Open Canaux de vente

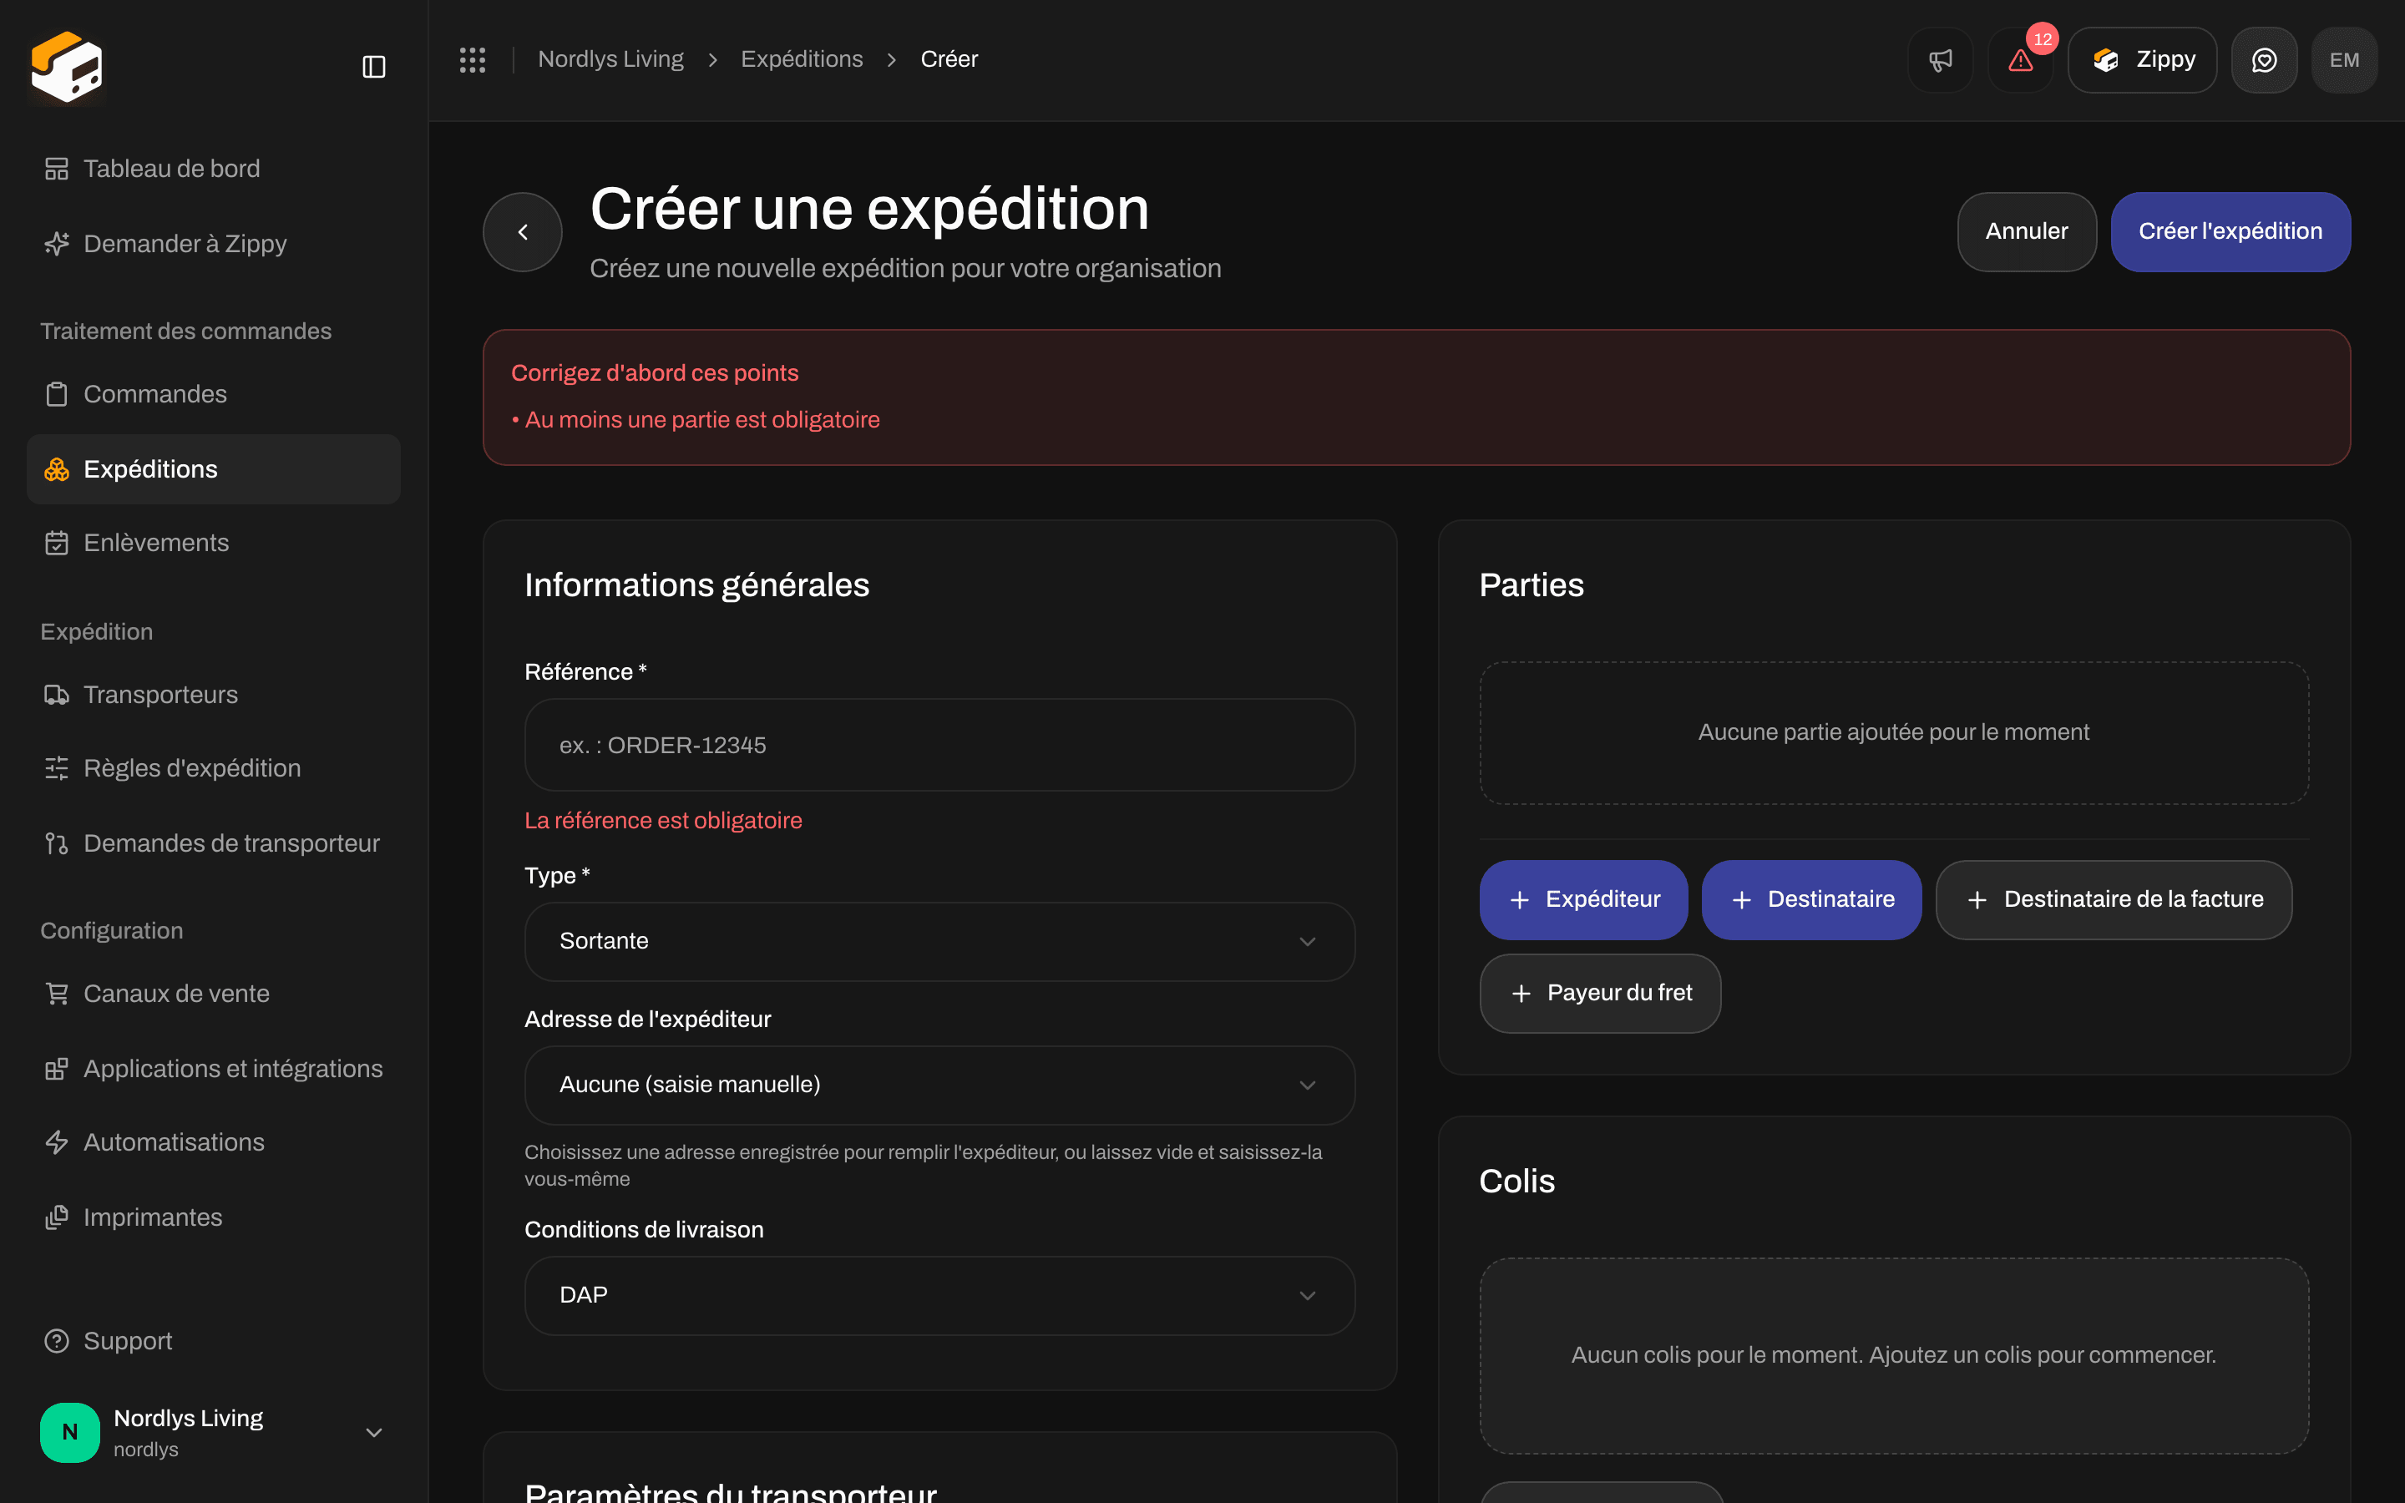(x=214, y=994)
